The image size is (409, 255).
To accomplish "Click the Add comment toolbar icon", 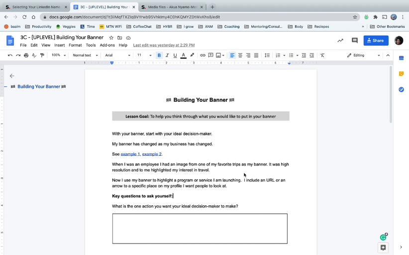I will point(211,55).
